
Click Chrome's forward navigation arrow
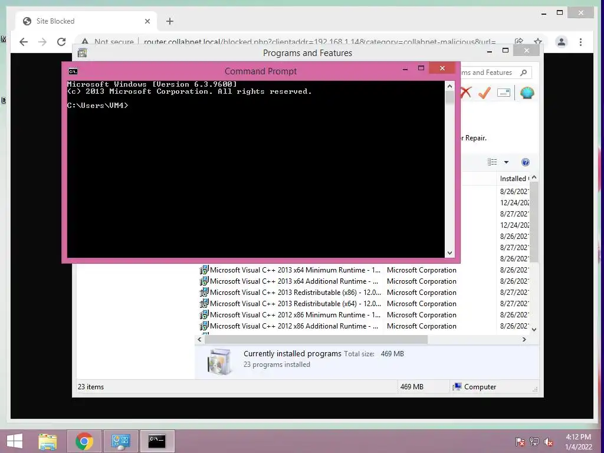tap(42, 42)
